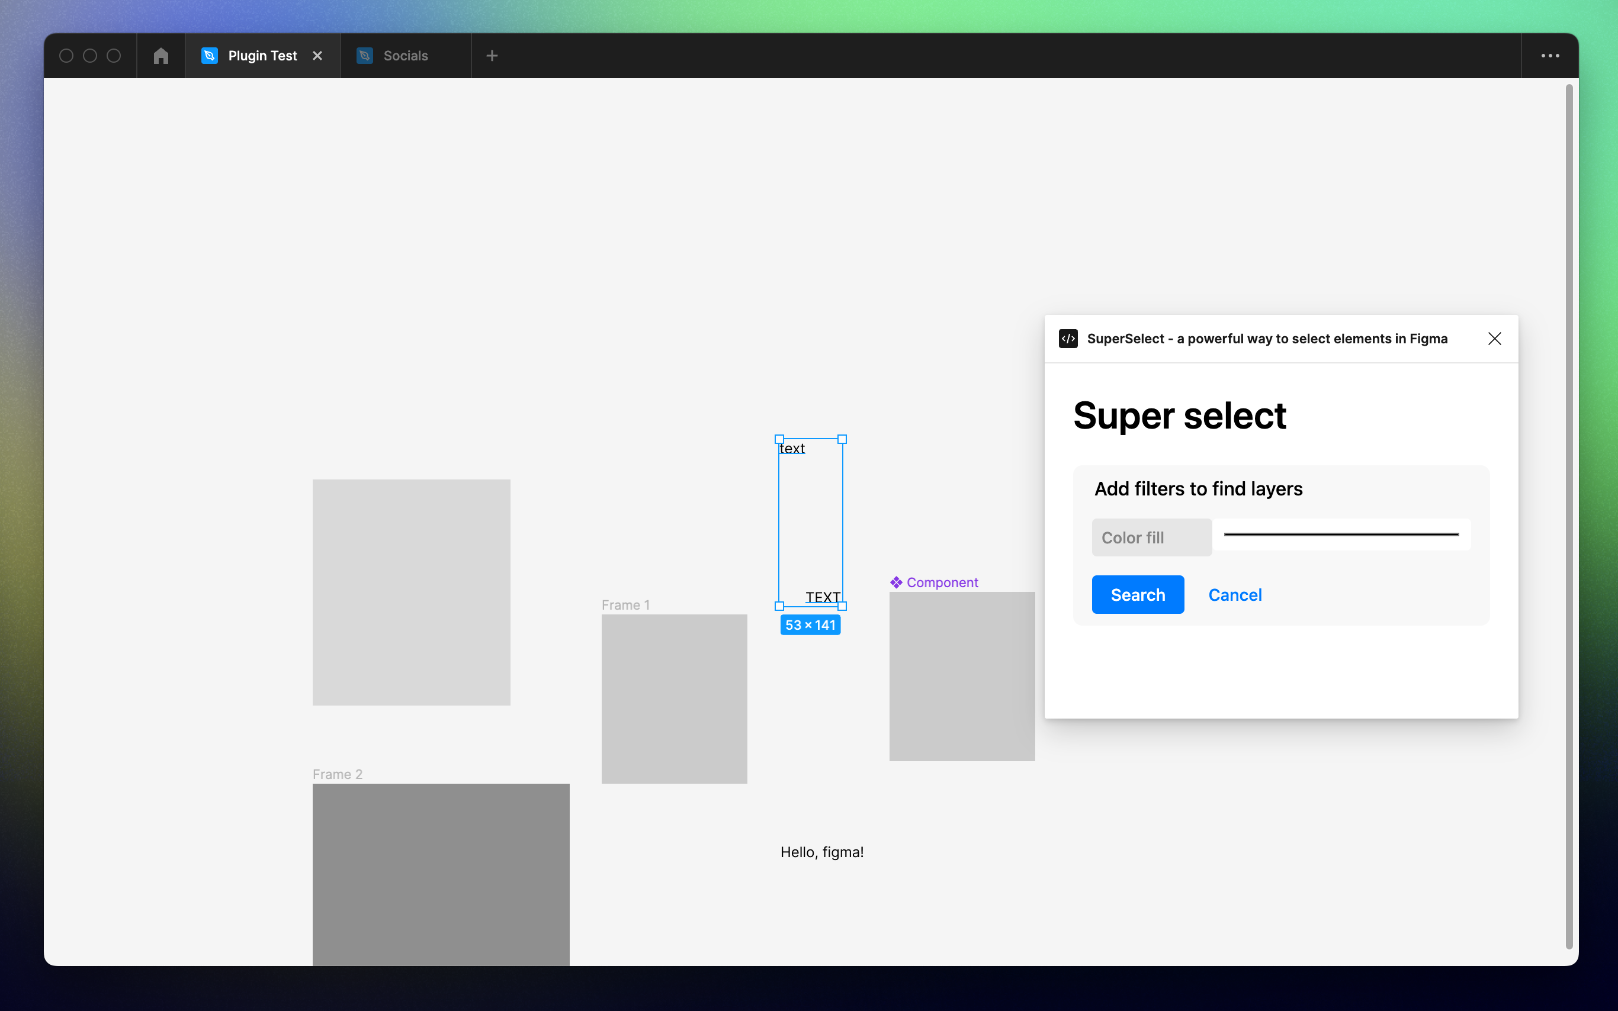The image size is (1618, 1011).
Task: Click the SuperSelect plugin code icon
Action: coord(1068,339)
